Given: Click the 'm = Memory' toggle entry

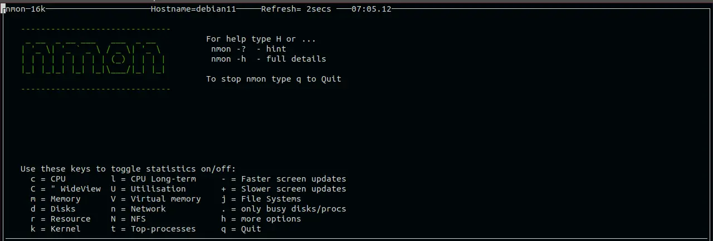Looking at the screenshot, I should click(x=56, y=199).
